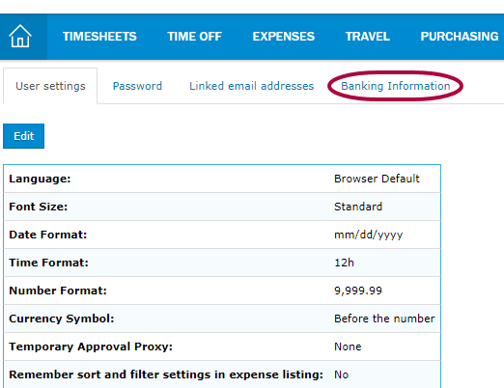The width and height of the screenshot is (504, 388).
Task: Switch to the Password tab
Action: pyautogui.click(x=137, y=86)
